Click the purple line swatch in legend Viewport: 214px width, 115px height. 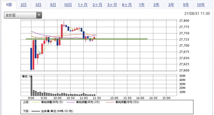pyautogui.click(x=71, y=102)
